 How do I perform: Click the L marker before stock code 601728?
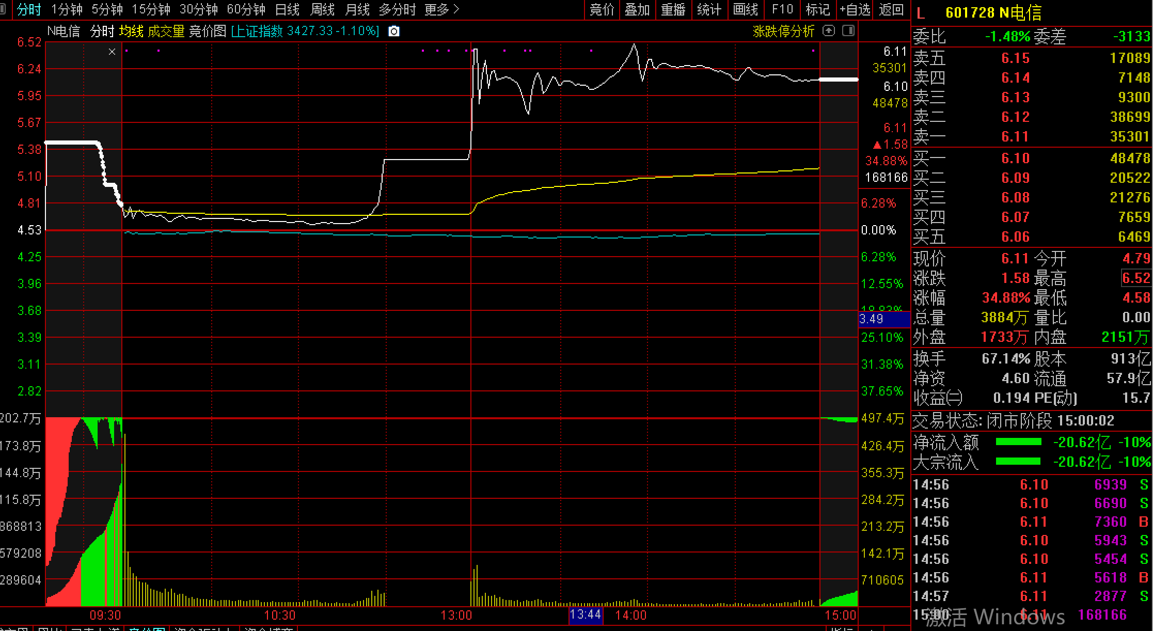click(x=921, y=13)
